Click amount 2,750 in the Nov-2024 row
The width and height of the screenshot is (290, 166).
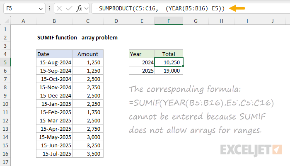[x=88, y=88]
